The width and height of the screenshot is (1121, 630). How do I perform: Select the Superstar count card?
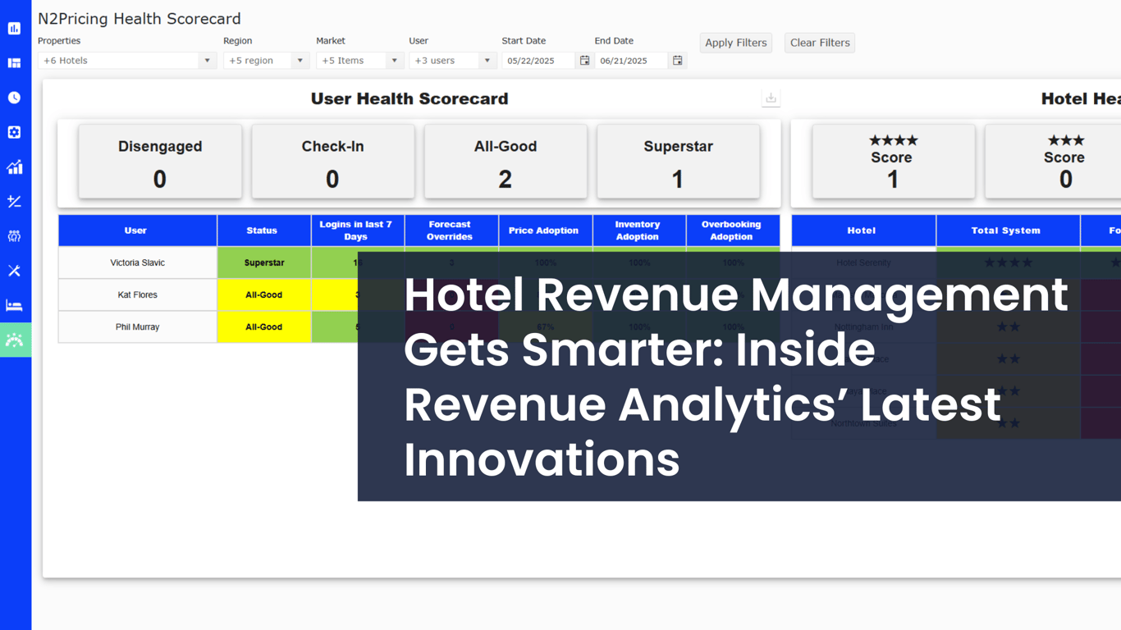click(678, 162)
